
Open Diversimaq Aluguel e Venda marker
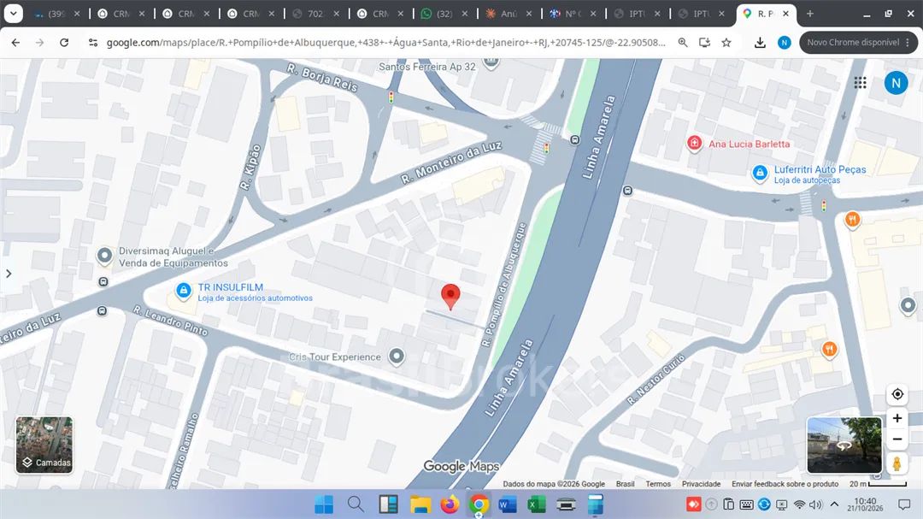[x=105, y=255]
